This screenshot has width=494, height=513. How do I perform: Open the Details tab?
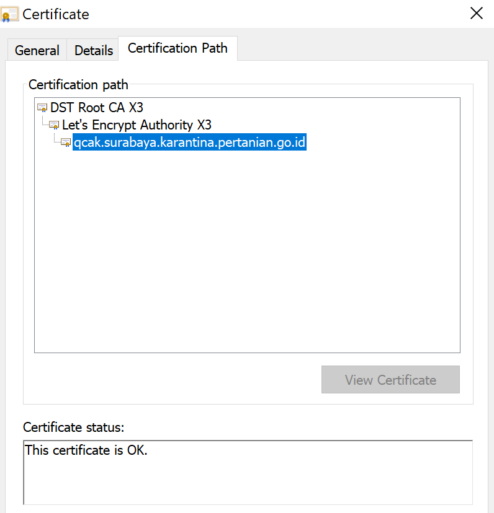pyautogui.click(x=94, y=50)
